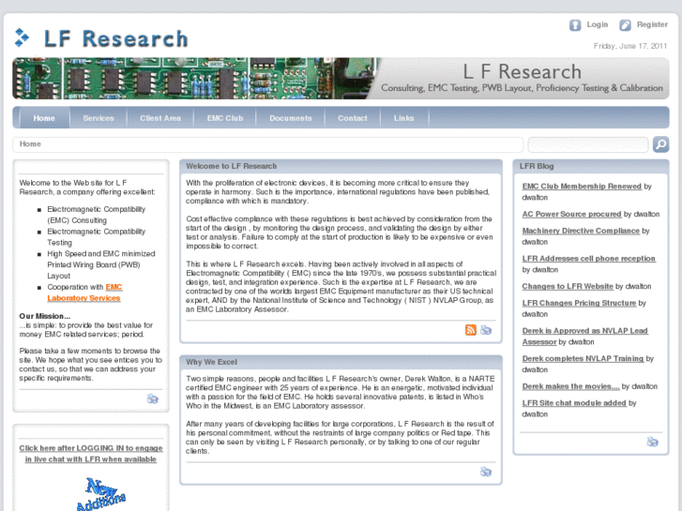Click the magnifier search button icon
Viewport: 682px width, 511px height.
pyautogui.click(x=660, y=144)
